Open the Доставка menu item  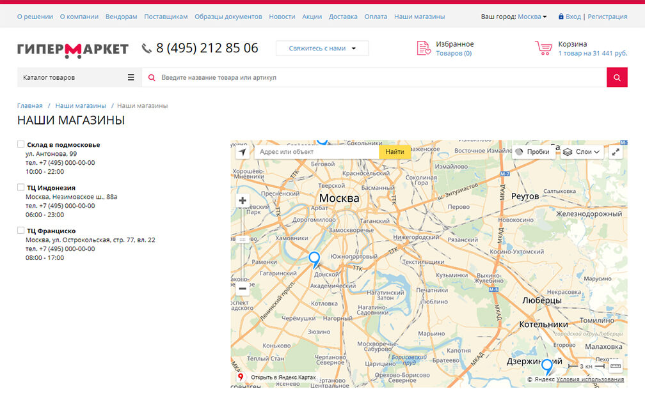(343, 17)
